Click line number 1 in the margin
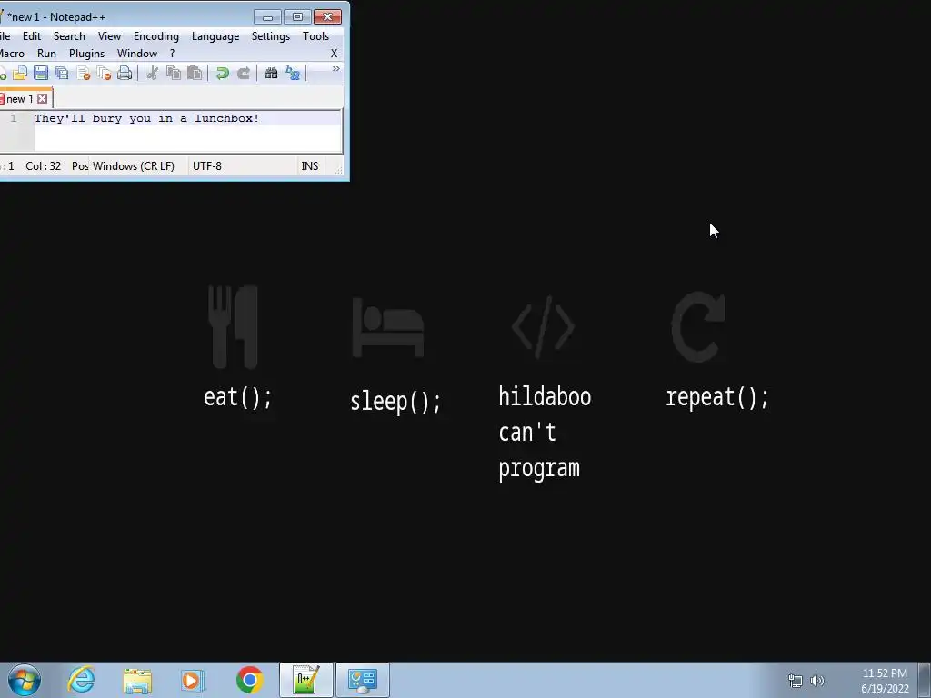The image size is (931, 698). pos(14,118)
